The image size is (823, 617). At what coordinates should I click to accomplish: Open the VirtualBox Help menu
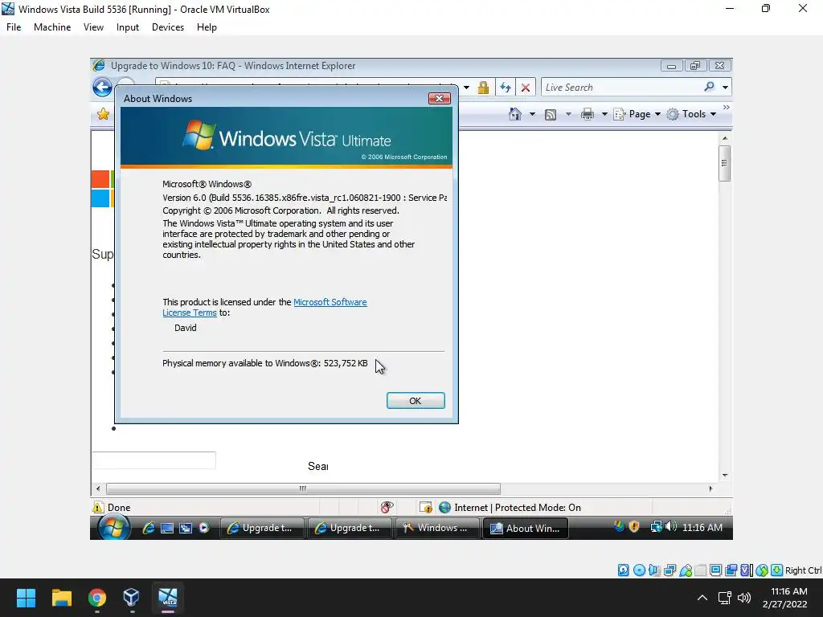pyautogui.click(x=207, y=27)
